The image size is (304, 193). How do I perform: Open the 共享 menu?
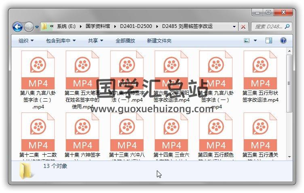(x=95, y=41)
